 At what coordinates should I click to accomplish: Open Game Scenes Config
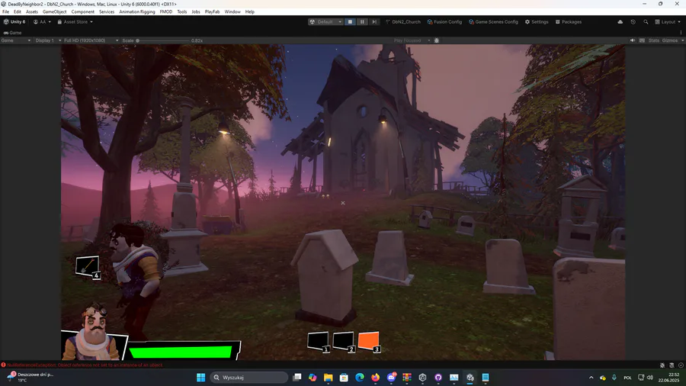(493, 22)
